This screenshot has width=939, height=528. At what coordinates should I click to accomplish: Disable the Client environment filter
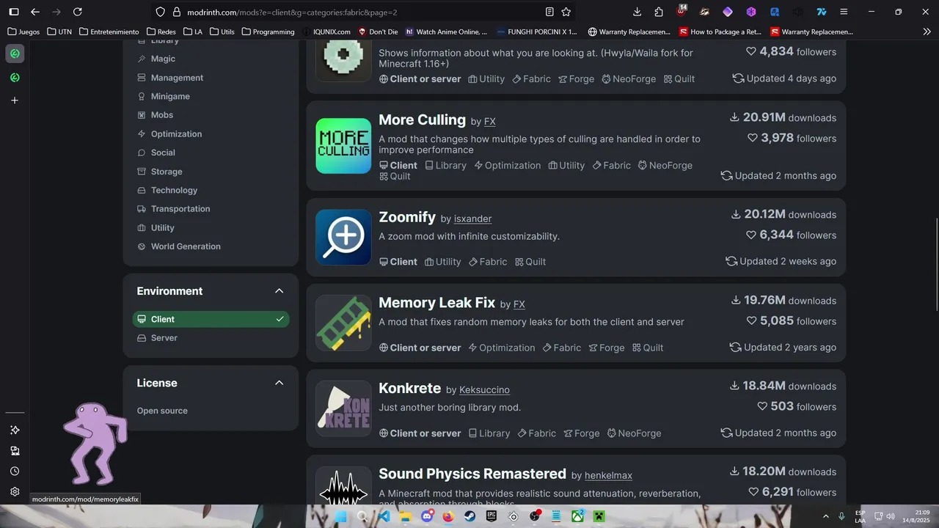(211, 319)
